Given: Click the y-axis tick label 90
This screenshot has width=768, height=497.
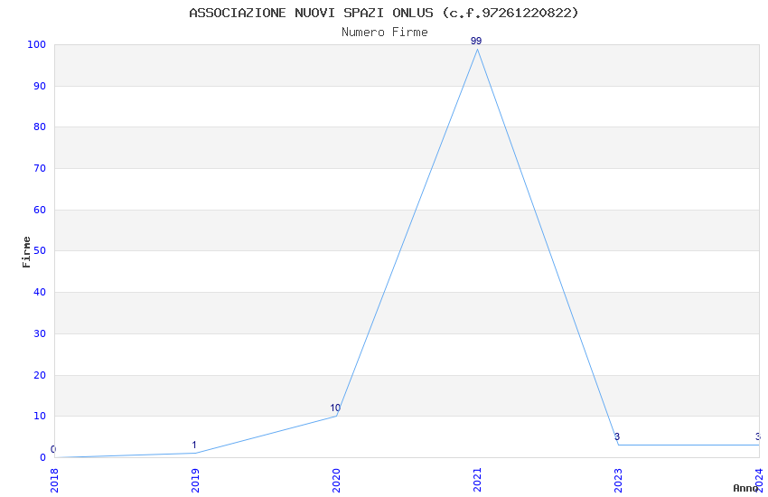Looking at the screenshot, I should [x=39, y=86].
